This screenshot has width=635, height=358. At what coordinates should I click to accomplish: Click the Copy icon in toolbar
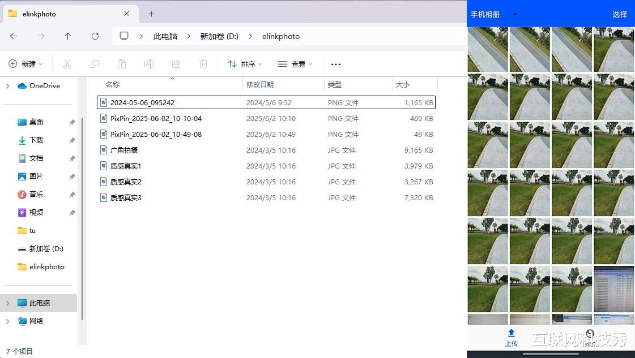(95, 64)
